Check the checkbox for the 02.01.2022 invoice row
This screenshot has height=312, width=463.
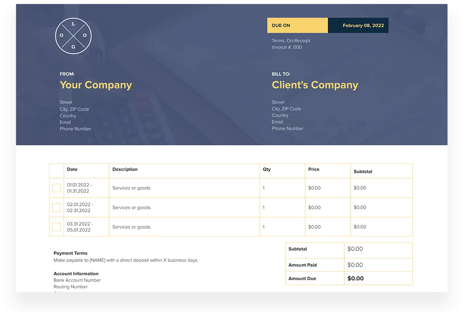pos(56,207)
